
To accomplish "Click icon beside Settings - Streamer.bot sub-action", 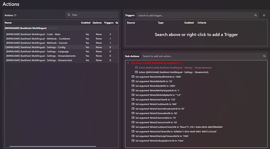I will point(137,72).
